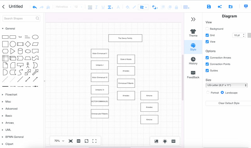Open the insert table dropdown
This screenshot has width=251, height=148.
point(186,7)
